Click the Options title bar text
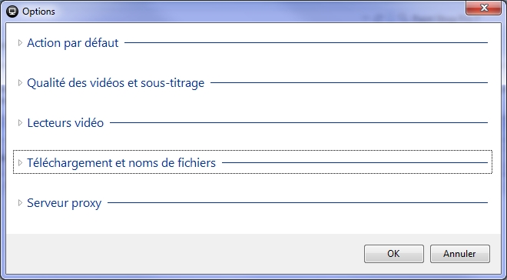The height and width of the screenshot is (280, 507). 38,12
